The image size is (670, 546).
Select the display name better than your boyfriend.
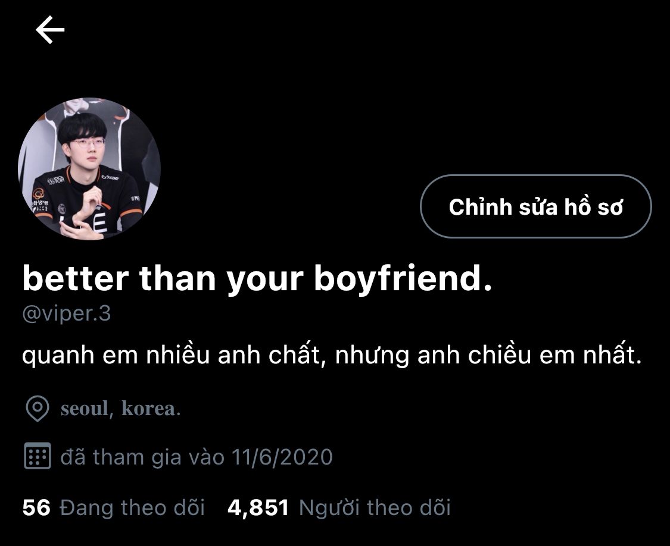(x=257, y=279)
